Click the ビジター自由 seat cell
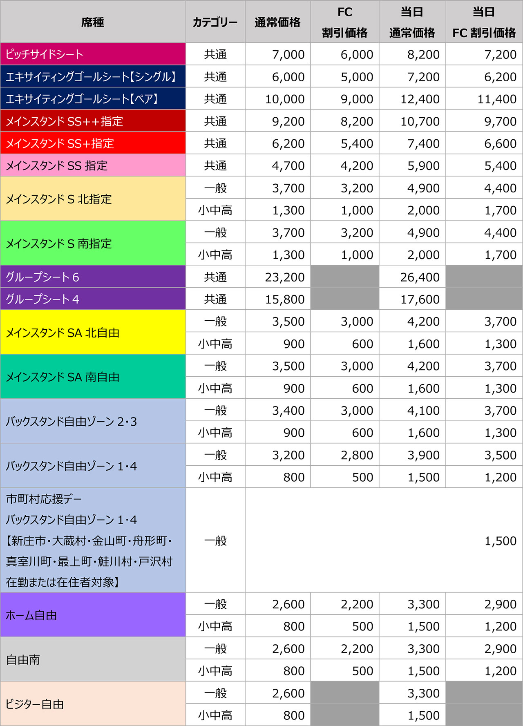 coord(93,704)
